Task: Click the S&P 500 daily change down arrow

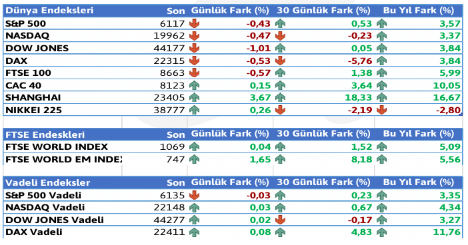Action: click(x=194, y=23)
